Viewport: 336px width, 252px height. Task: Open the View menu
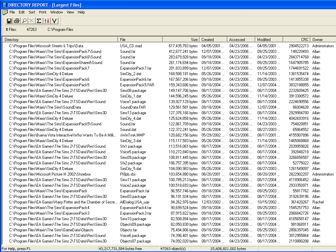tap(70, 12)
